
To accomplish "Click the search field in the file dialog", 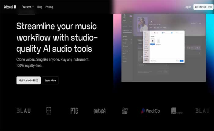I will [179, 32].
